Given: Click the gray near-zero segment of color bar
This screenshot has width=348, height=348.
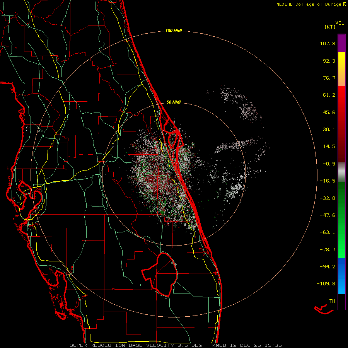Looking at the screenshot, I should tap(341, 172).
